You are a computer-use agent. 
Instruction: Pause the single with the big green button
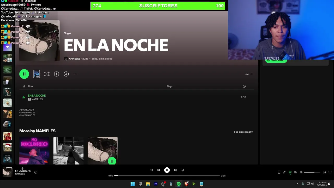[24, 74]
